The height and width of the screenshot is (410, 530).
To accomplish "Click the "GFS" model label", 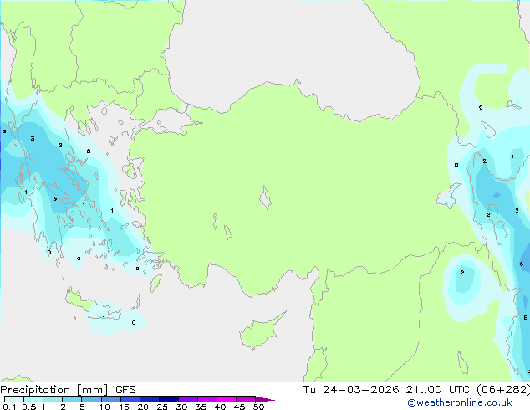I will click(x=125, y=390).
